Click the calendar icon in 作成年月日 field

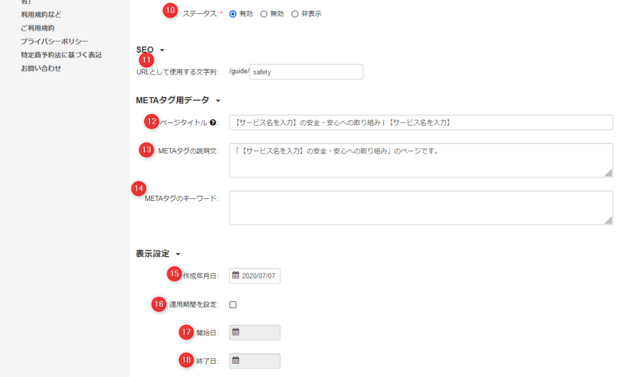tap(236, 276)
